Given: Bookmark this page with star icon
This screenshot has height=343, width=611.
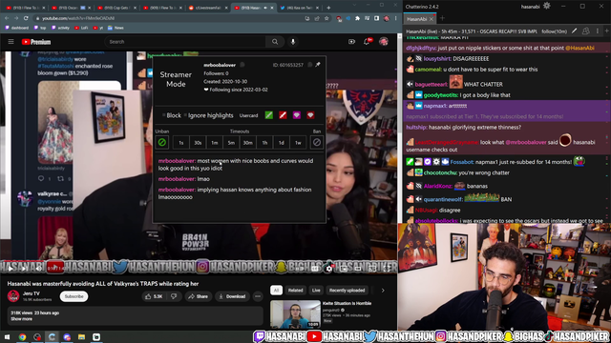Looking at the screenshot, I should click(x=327, y=18).
